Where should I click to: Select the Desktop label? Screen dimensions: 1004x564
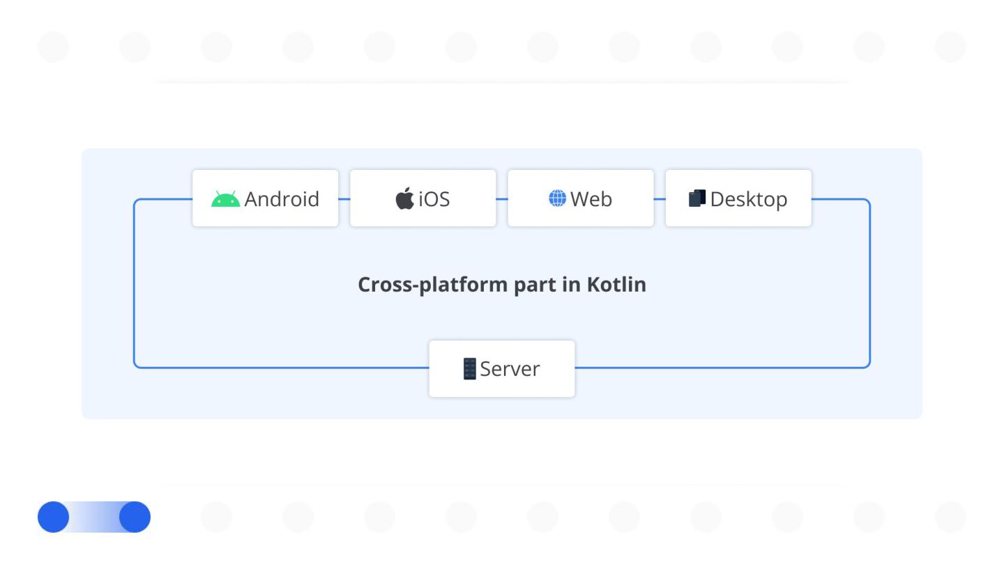click(x=749, y=200)
